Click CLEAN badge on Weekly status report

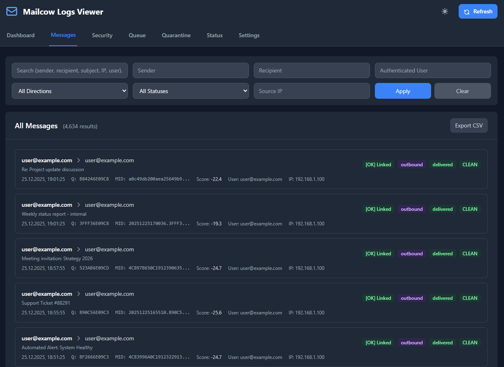pyautogui.click(x=470, y=209)
